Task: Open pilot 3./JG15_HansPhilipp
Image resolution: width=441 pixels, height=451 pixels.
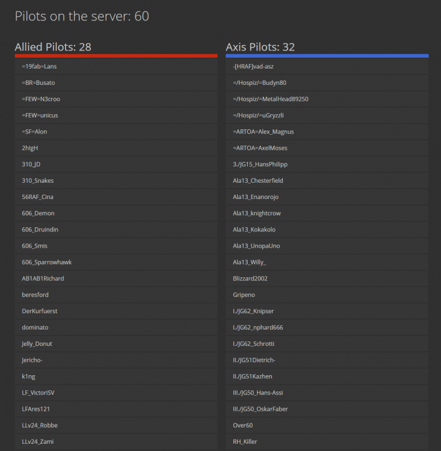Action: coord(261,164)
